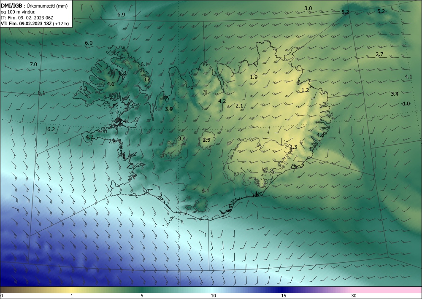The height and width of the screenshot is (299, 422).
Task: Pick the 1.9 value label
Action: click(254, 77)
